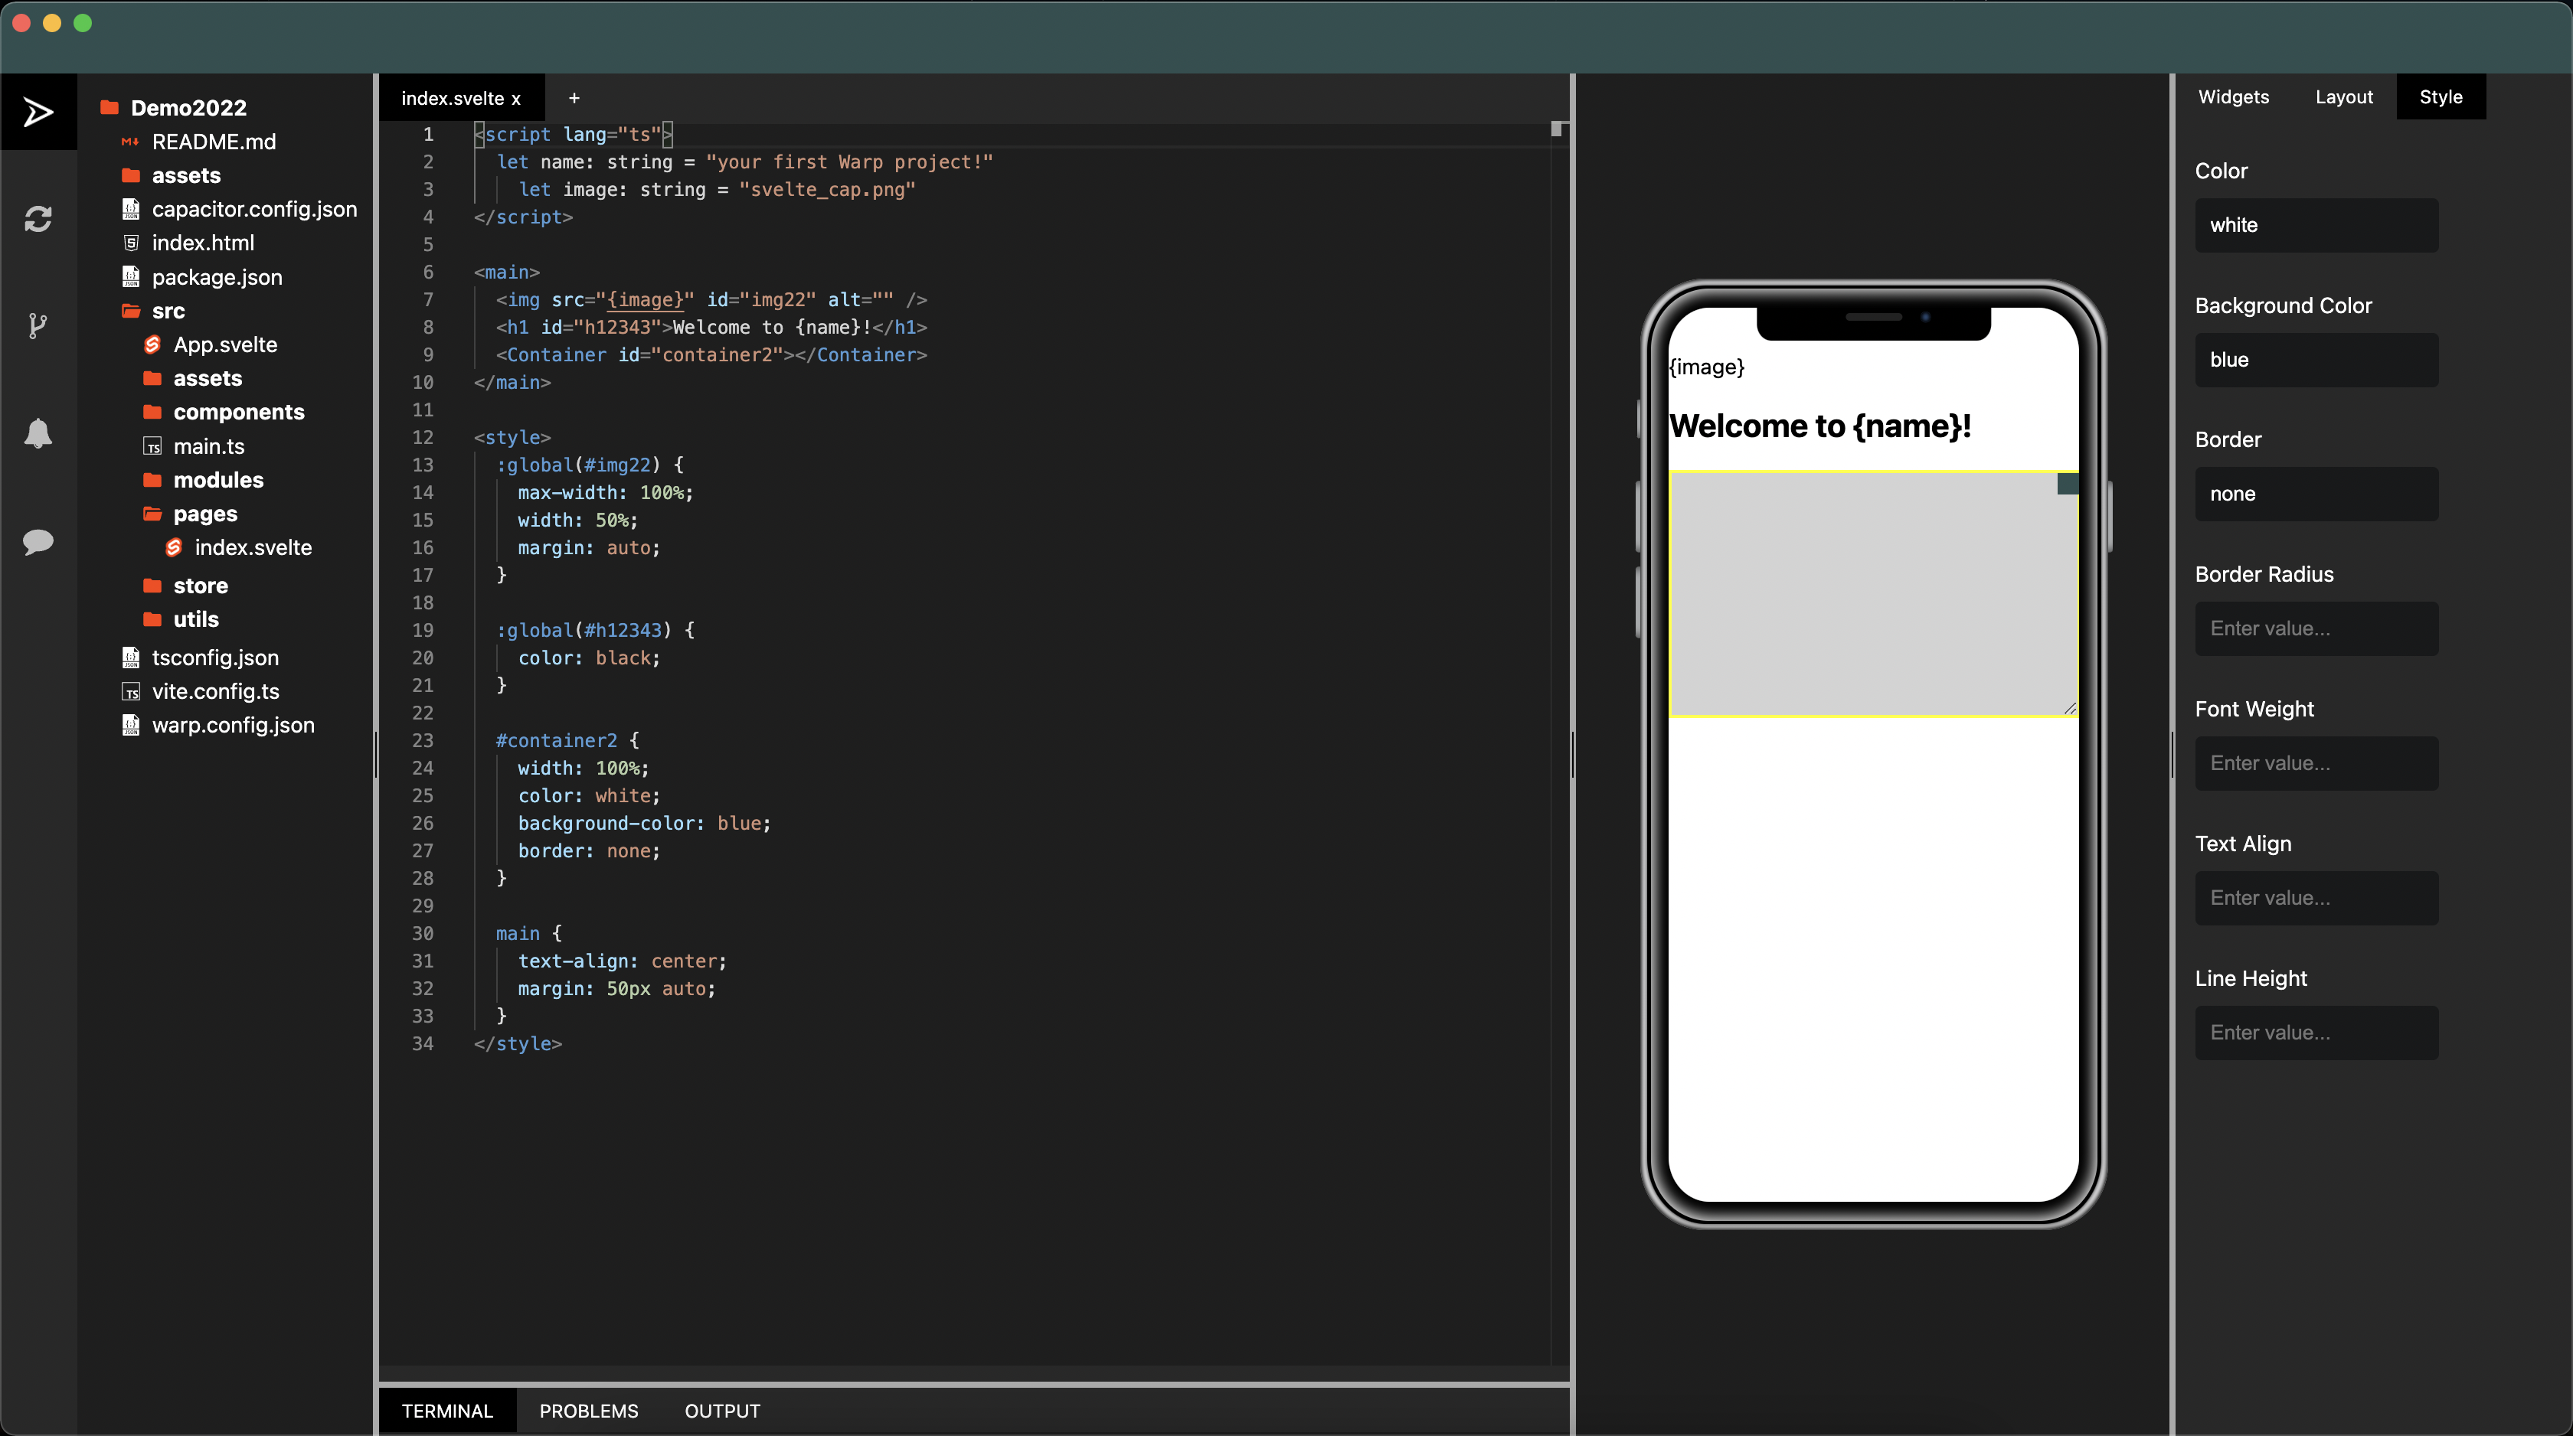Open index.svelte under pages
The width and height of the screenshot is (2573, 1436).
[253, 547]
